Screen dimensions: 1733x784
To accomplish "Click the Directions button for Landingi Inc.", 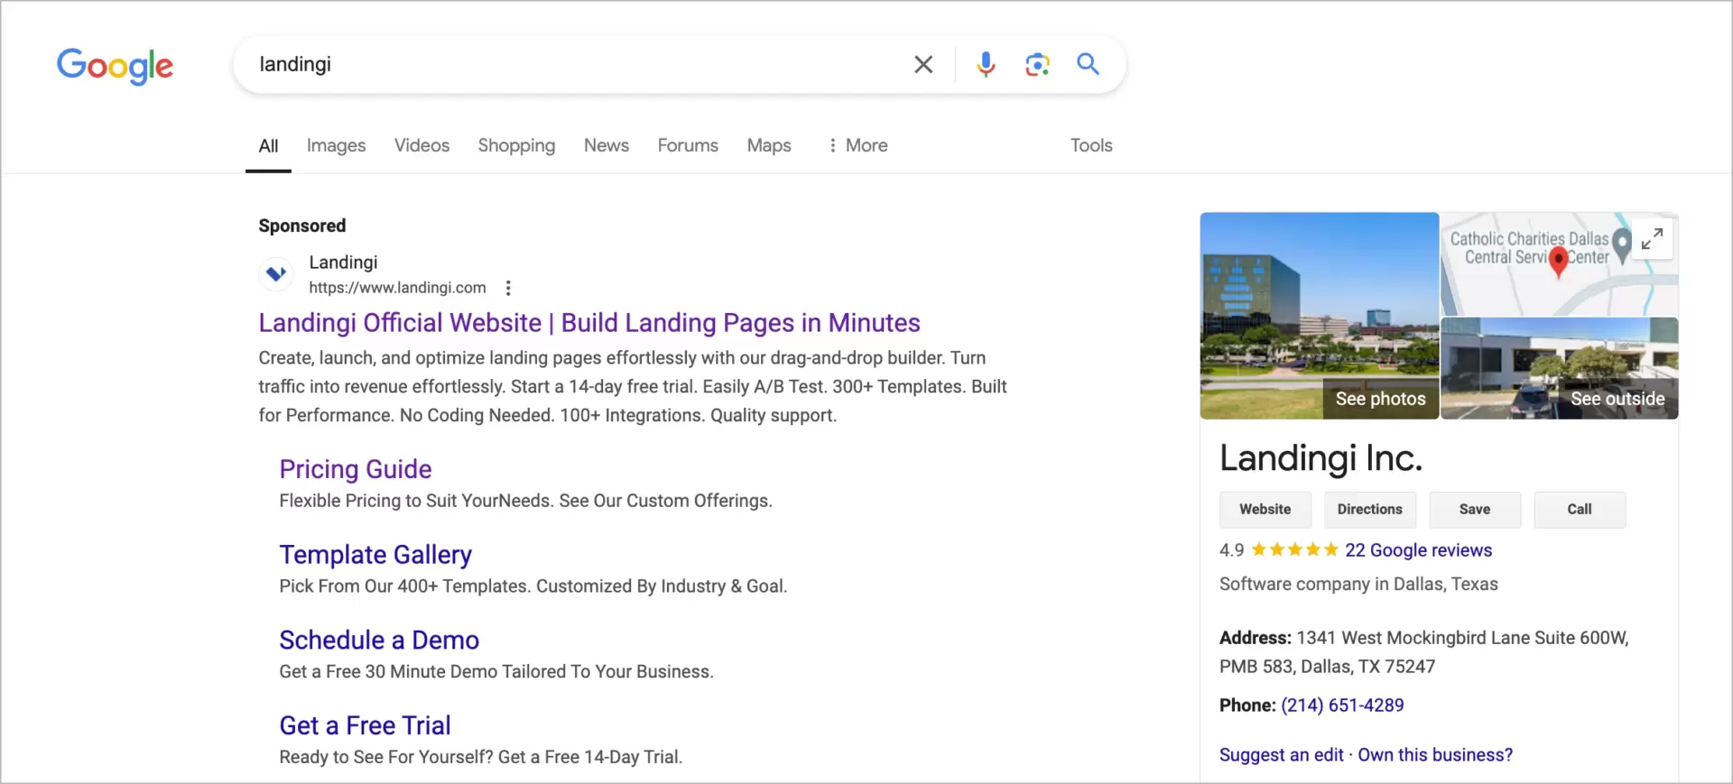I will [x=1369, y=509].
